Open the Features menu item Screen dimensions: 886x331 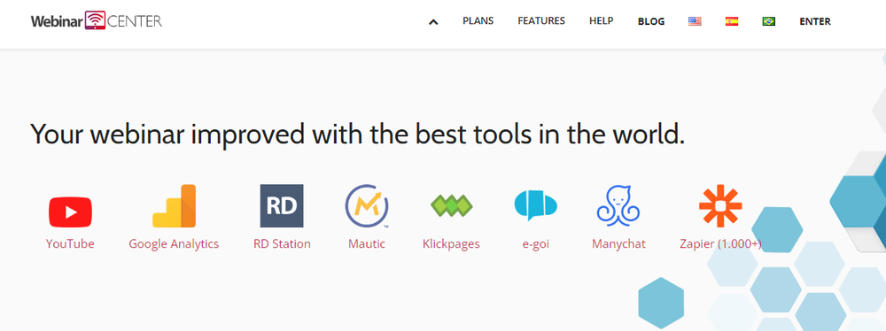(541, 21)
